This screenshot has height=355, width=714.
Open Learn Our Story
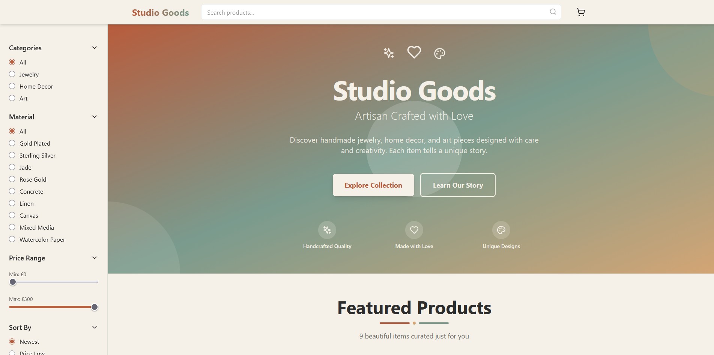[458, 185]
